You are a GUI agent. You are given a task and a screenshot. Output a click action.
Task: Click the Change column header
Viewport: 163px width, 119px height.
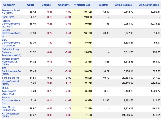[x=46, y=5]
